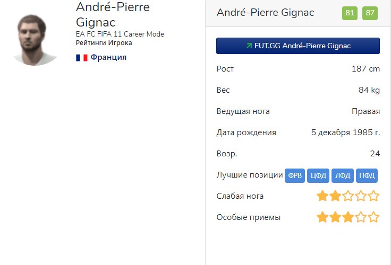Click the panel title André-Pierre Gignac
Image resolution: width=391 pixels, height=265 pixels.
(266, 13)
